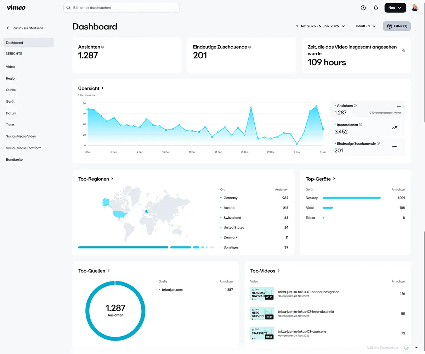425x354 pixels.
Task: Click the britta-just-im-fokus-01 video thumbnail
Action: click(x=262, y=293)
